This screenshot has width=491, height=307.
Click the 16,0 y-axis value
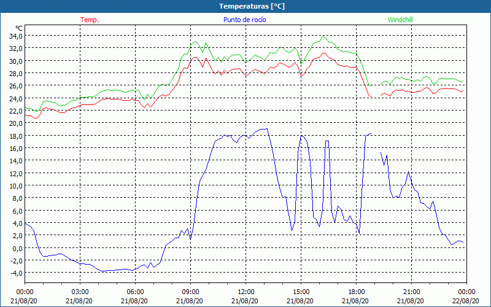[16, 148]
